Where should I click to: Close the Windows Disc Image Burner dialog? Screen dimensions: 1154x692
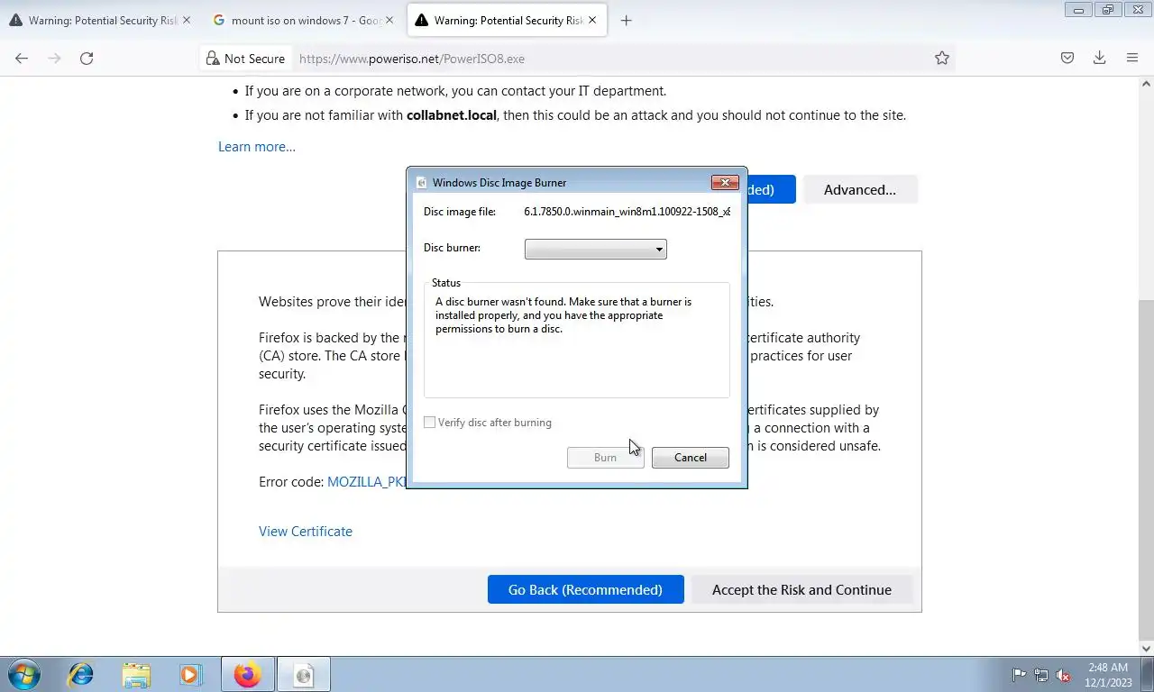click(725, 183)
